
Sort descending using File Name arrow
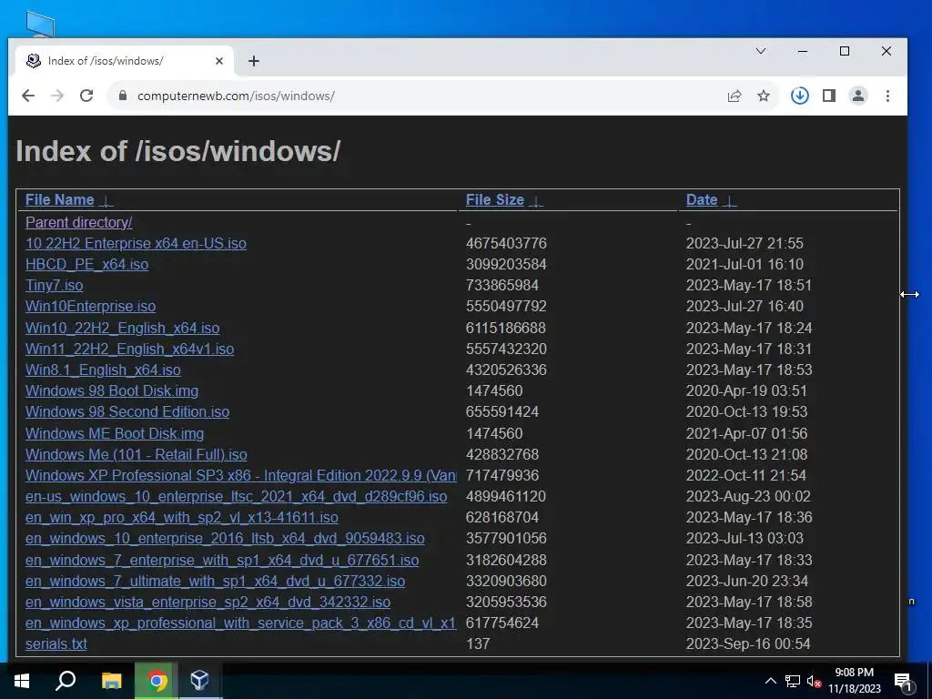pos(106,201)
